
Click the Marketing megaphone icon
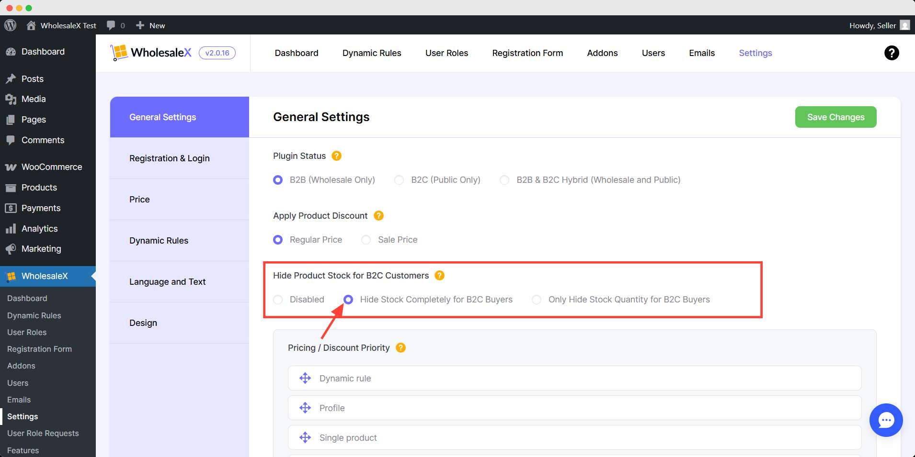tap(11, 249)
